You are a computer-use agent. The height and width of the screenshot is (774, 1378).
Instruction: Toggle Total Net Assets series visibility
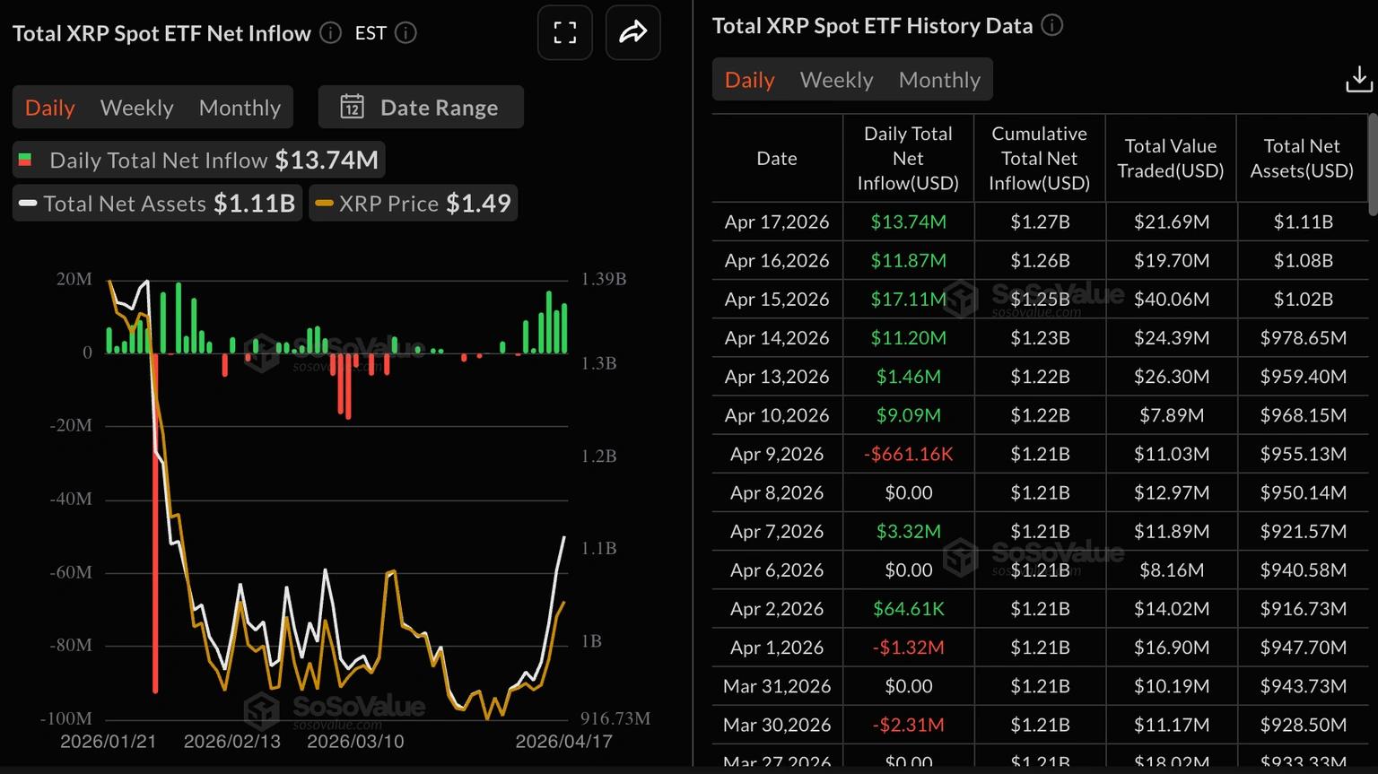(x=157, y=204)
